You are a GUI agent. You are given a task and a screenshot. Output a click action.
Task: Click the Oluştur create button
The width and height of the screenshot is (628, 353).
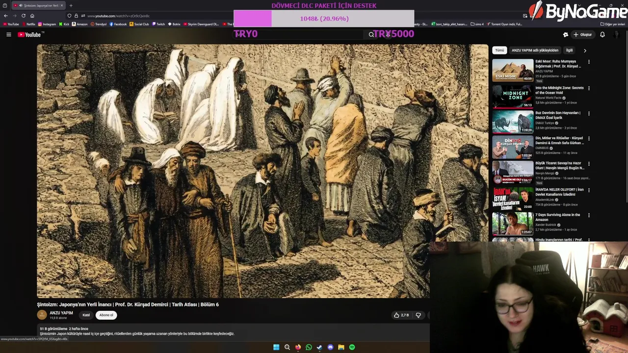(x=583, y=34)
